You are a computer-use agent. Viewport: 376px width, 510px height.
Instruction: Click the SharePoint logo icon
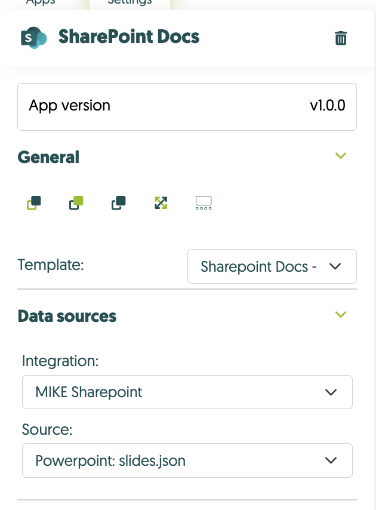pyautogui.click(x=33, y=38)
